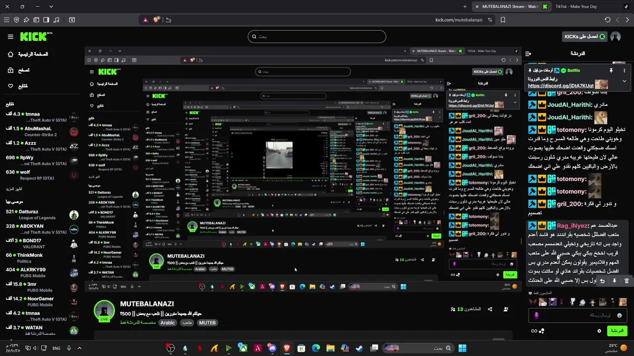Click follow user icon beside share
Screen dimensions: 634x356
506,309
